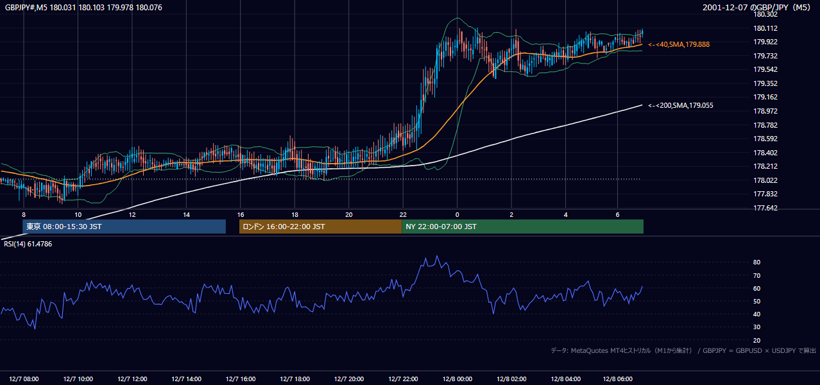The image size is (820, 385).
Task: Click RSI scale level 70
Action: click(756, 275)
